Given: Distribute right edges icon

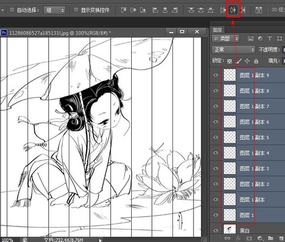Looking at the screenshot, I should tap(243, 10).
